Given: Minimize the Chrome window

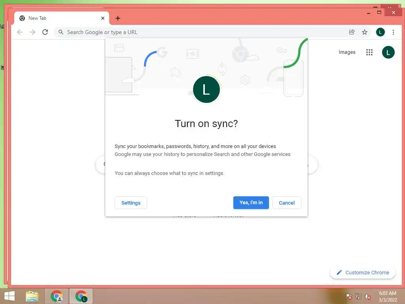Looking at the screenshot, I should click(x=369, y=13).
